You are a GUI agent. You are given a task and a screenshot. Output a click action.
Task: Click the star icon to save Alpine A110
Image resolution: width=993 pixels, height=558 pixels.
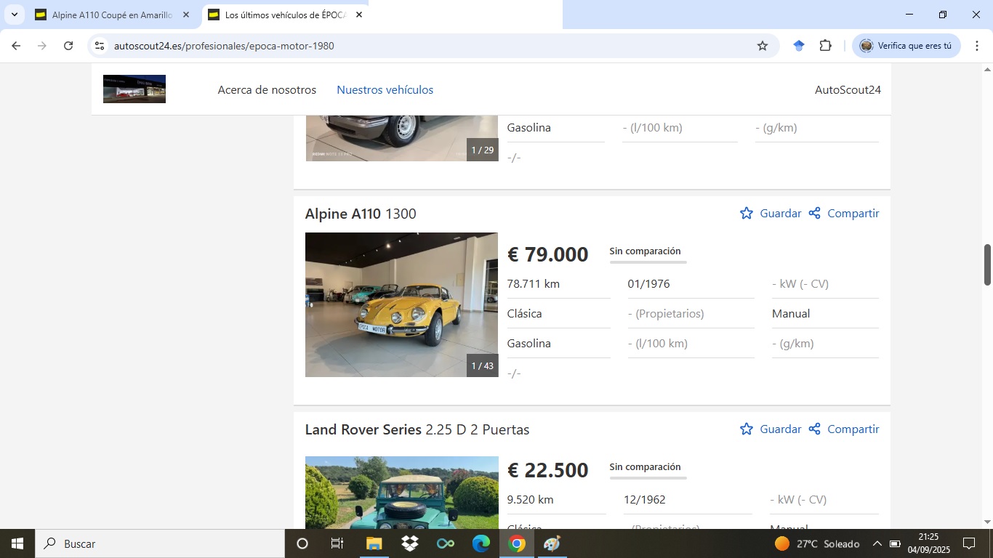pos(747,214)
